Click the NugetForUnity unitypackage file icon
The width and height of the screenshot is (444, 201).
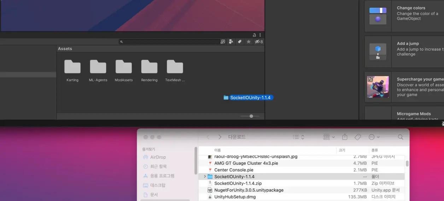click(x=210, y=190)
